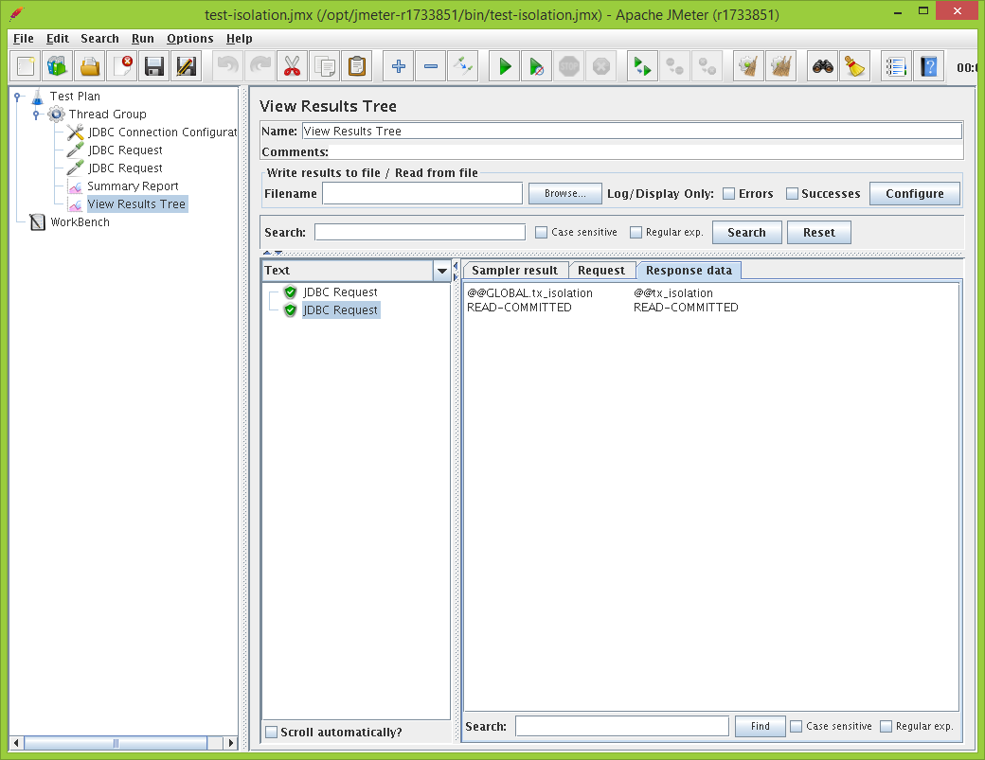Click the binoculars Search icon
This screenshot has width=985, height=760.
point(823,66)
